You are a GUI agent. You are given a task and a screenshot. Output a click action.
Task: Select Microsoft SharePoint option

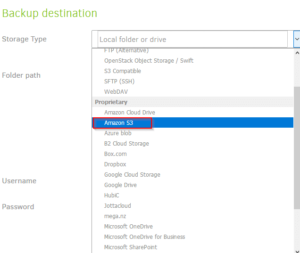coord(193,247)
